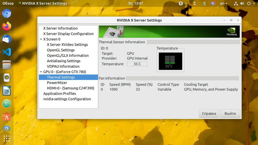Screen dimensions: 258x145
Task: Show all applications grid
Action: coord(7,138)
